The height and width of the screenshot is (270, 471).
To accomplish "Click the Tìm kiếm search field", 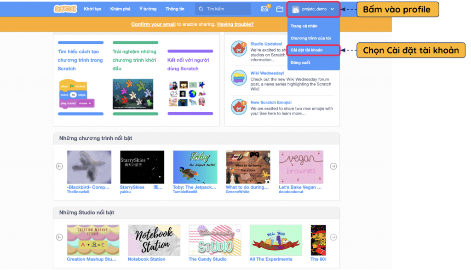I will click(223, 9).
